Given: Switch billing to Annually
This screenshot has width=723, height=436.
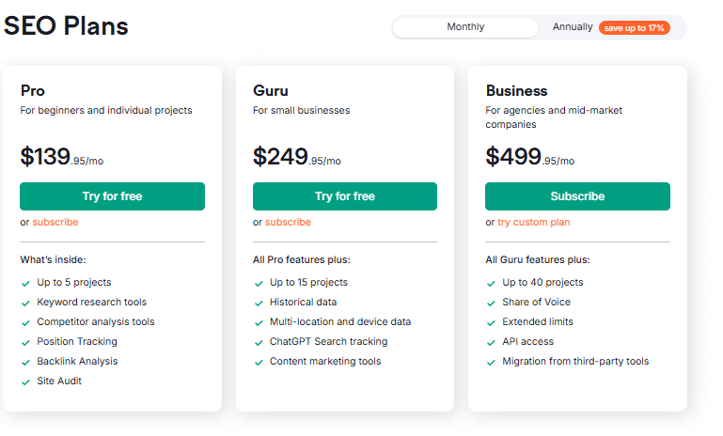Looking at the screenshot, I should pos(573,27).
